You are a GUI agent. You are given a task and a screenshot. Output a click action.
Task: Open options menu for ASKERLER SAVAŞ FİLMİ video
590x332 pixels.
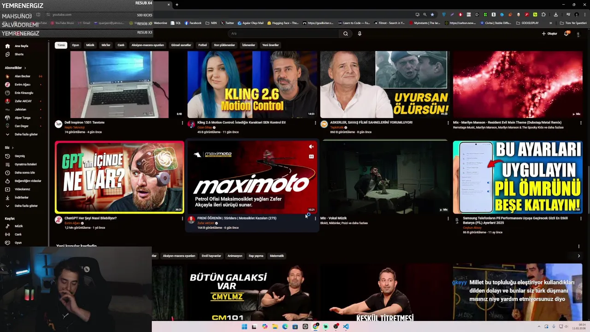point(448,123)
